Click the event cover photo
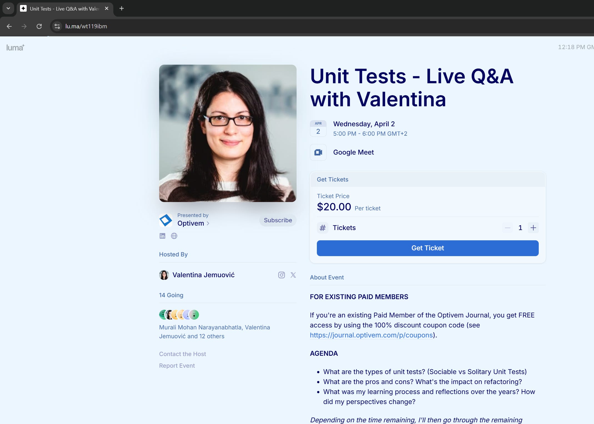Screen dimensions: 594x424 (x=228, y=133)
